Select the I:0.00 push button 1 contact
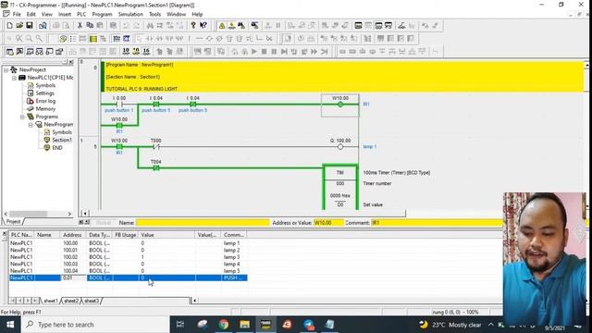 [119, 105]
